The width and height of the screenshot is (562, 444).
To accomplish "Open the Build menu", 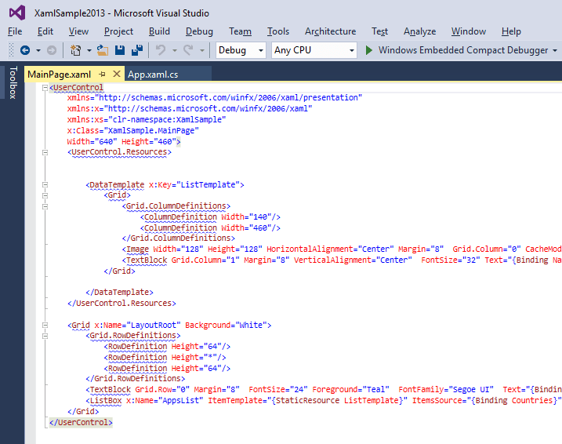I will tap(159, 31).
